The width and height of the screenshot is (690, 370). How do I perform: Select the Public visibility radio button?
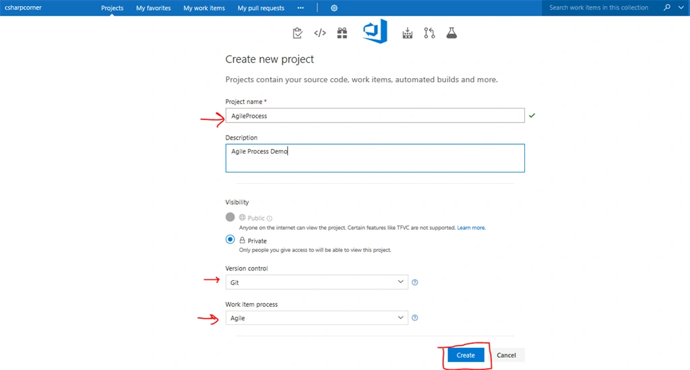230,217
